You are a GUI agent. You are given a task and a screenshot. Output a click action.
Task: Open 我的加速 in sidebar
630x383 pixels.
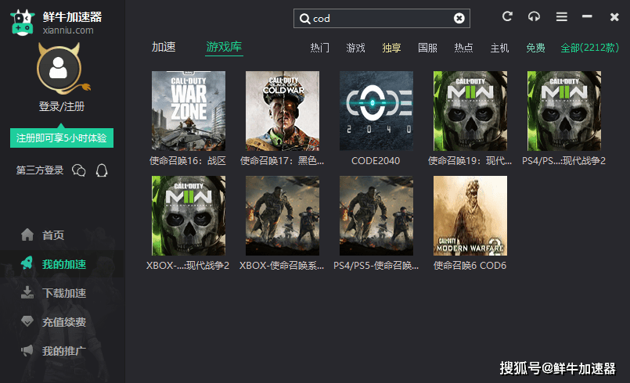63,263
